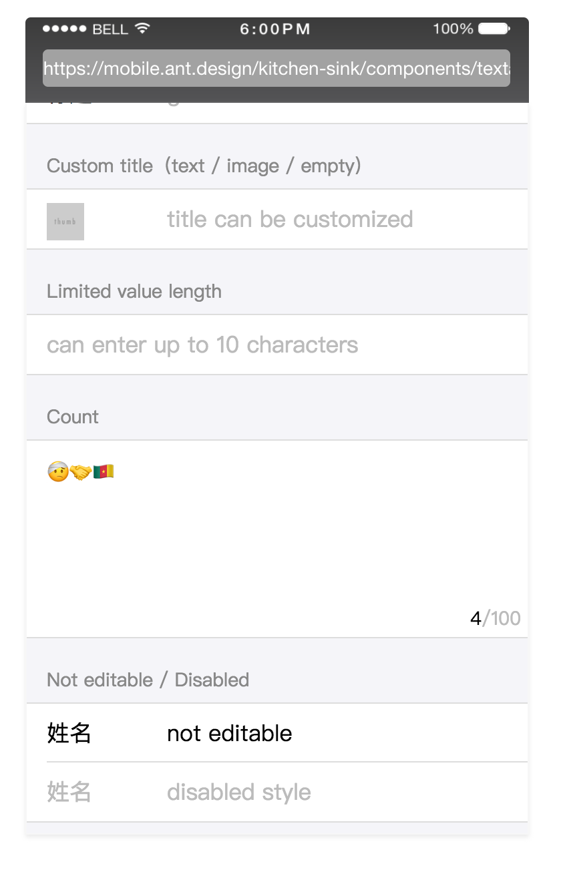Click the thumb placeholder image icon
The image size is (561, 876).
pyautogui.click(x=65, y=220)
